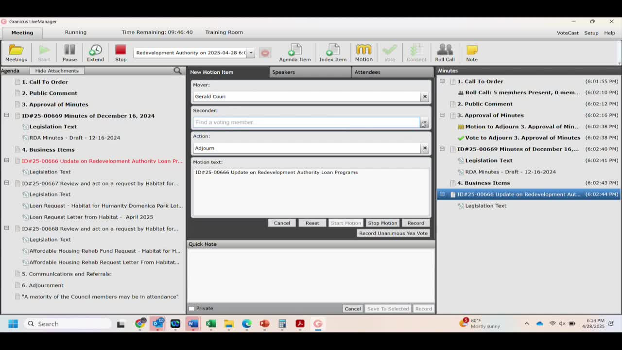Image resolution: width=622 pixels, height=350 pixels.
Task: Enable the Private quick note checkbox
Action: click(191, 309)
